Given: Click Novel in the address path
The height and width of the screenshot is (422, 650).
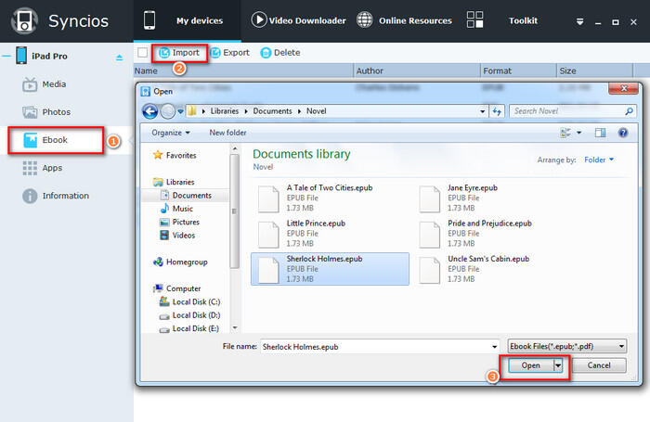Looking at the screenshot, I should click(x=317, y=111).
